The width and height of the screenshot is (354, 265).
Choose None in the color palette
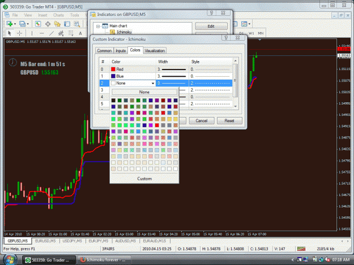tap(144, 92)
